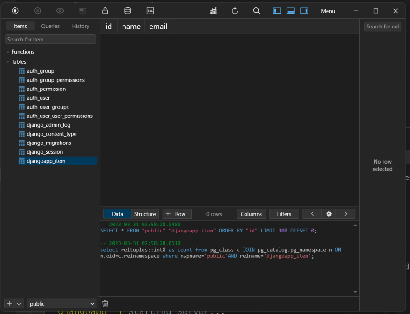Switch to the History tab

(81, 26)
